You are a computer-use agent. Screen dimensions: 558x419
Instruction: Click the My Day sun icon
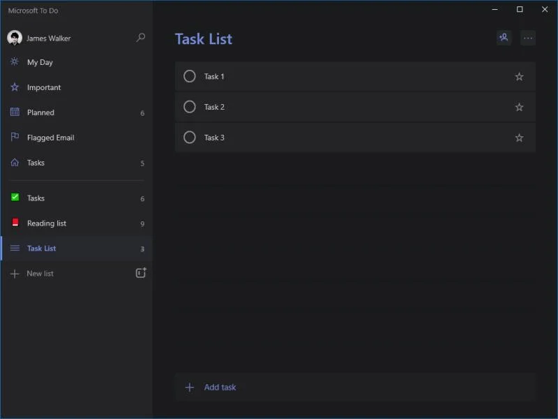pos(15,61)
